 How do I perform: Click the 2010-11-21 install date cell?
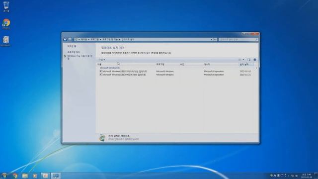coord(245,75)
